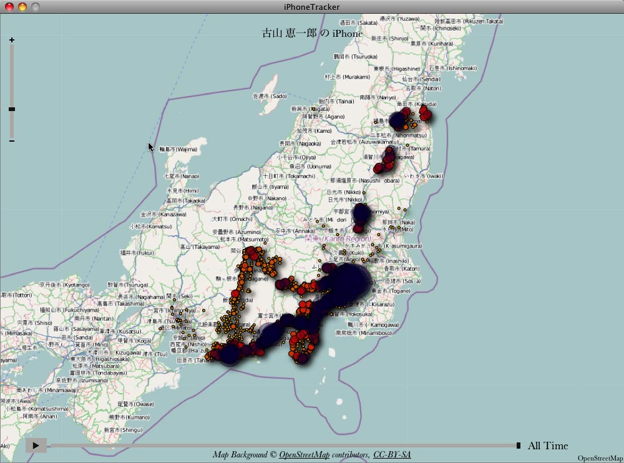The image size is (624, 463).
Task: Close the iPhoneTracker window
Action: 9,7
